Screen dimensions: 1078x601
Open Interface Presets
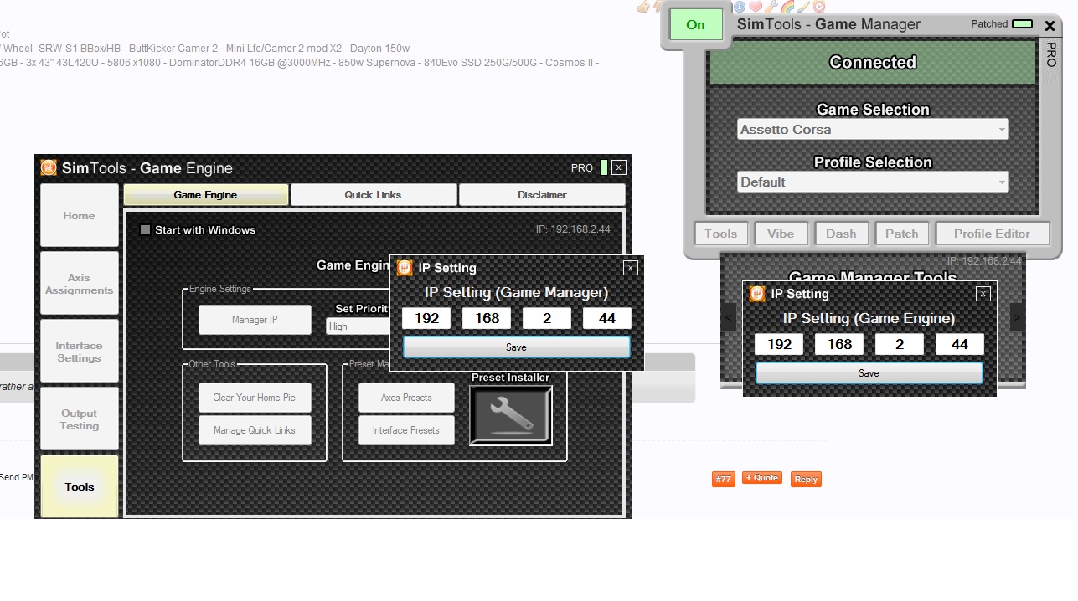(x=406, y=430)
